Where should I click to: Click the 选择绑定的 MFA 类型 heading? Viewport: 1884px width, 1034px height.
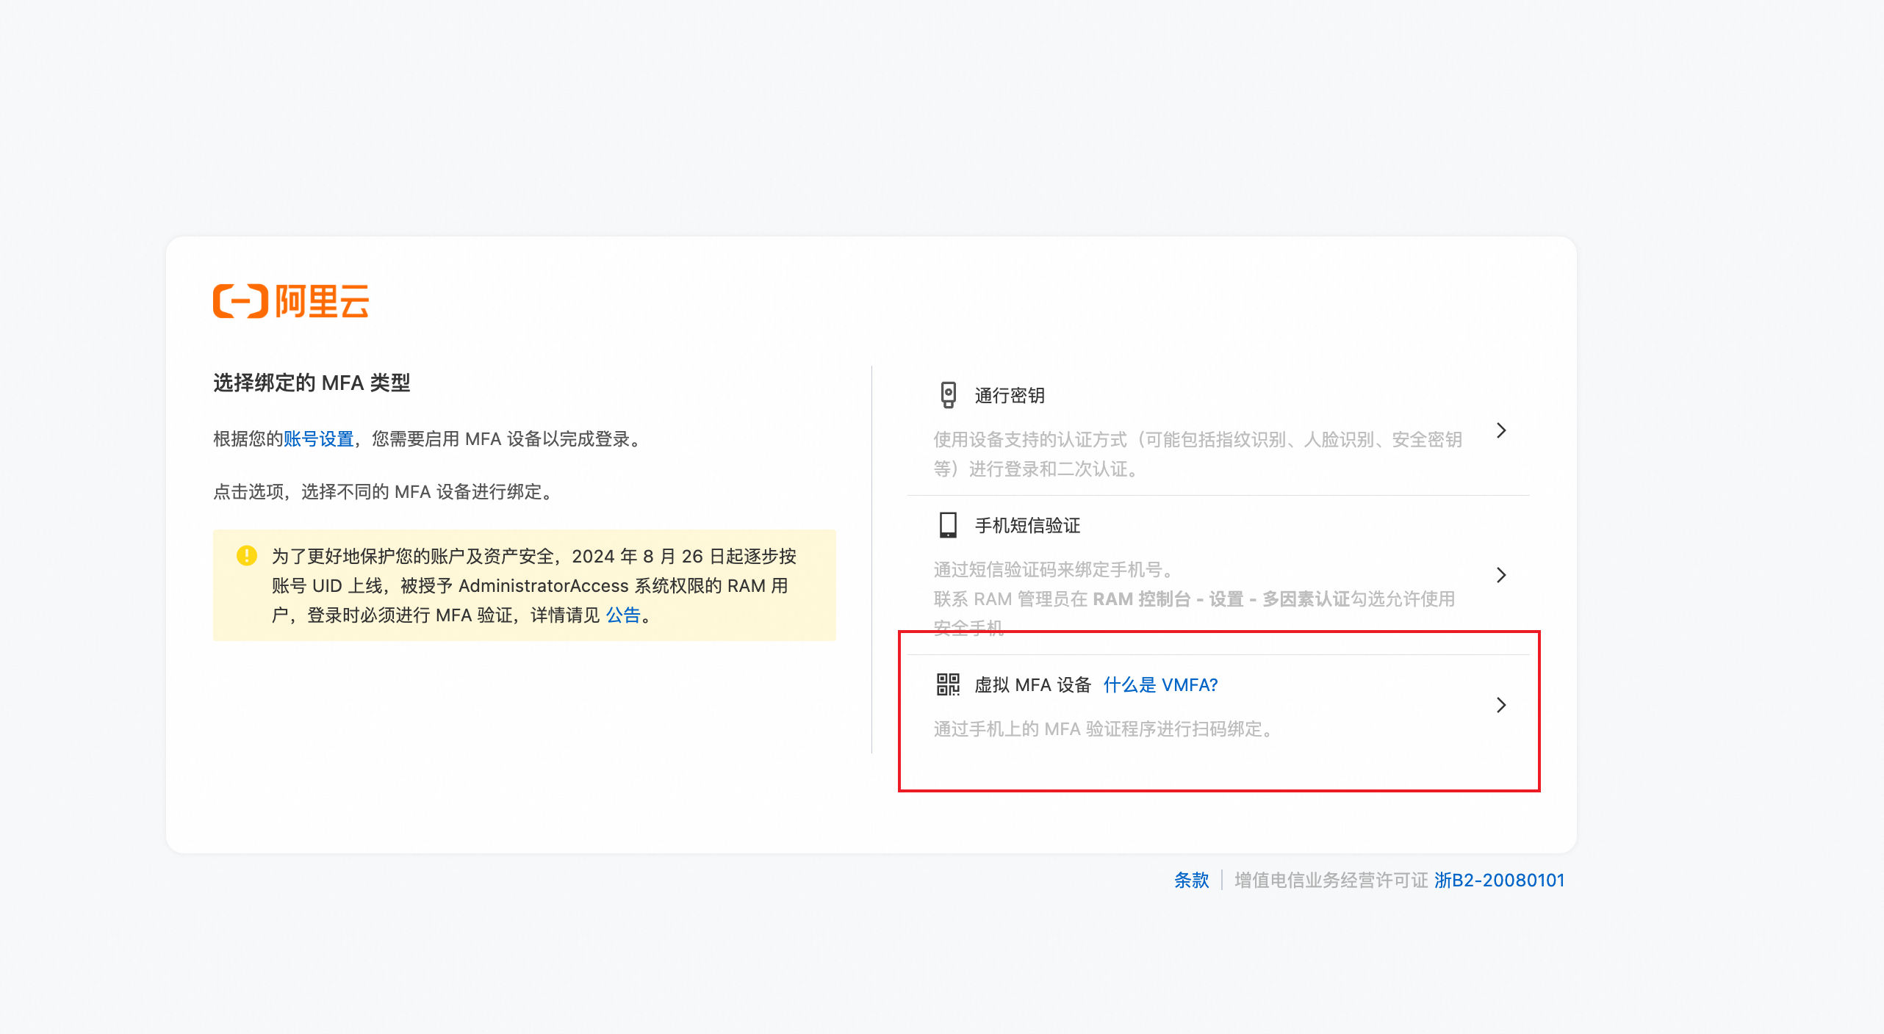coord(312,383)
